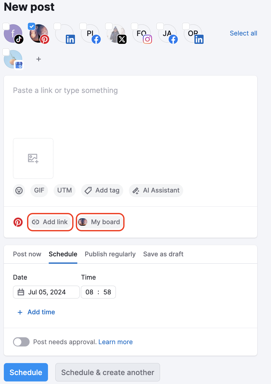Click the hour field showing 08

[x=89, y=292]
